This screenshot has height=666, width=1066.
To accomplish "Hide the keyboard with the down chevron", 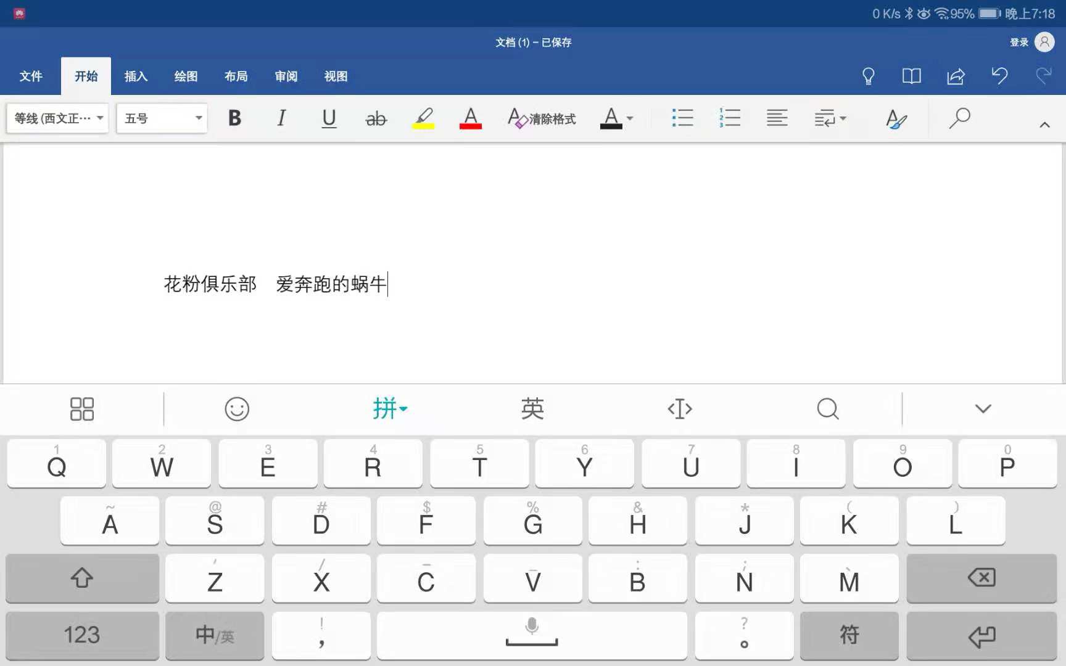I will point(983,408).
